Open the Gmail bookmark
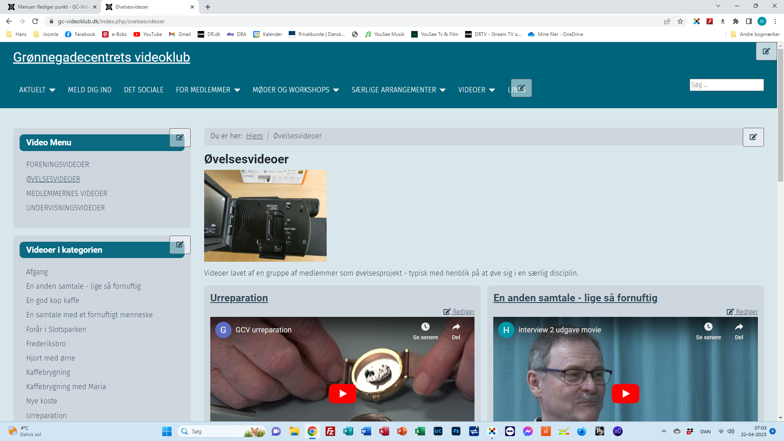This screenshot has width=784, height=441. pyautogui.click(x=180, y=34)
